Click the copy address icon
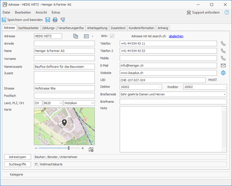 pyautogui.click(x=76, y=36)
